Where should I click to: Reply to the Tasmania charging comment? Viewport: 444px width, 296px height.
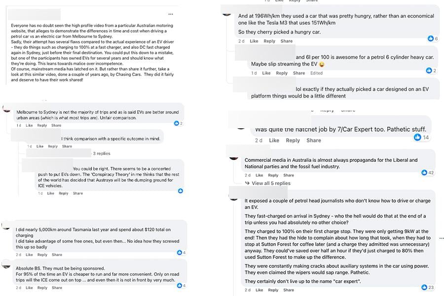click(x=42, y=255)
